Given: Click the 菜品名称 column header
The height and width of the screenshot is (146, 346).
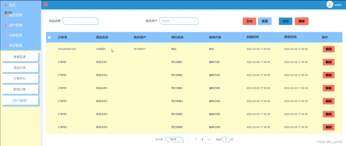Looking at the screenshot, I should tap(102, 37).
